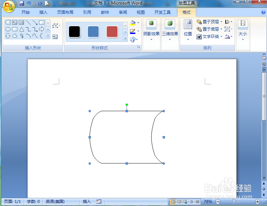Select the left brace shape
Image resolution: width=267 pixels, height=206 pixels.
(x=41, y=36)
